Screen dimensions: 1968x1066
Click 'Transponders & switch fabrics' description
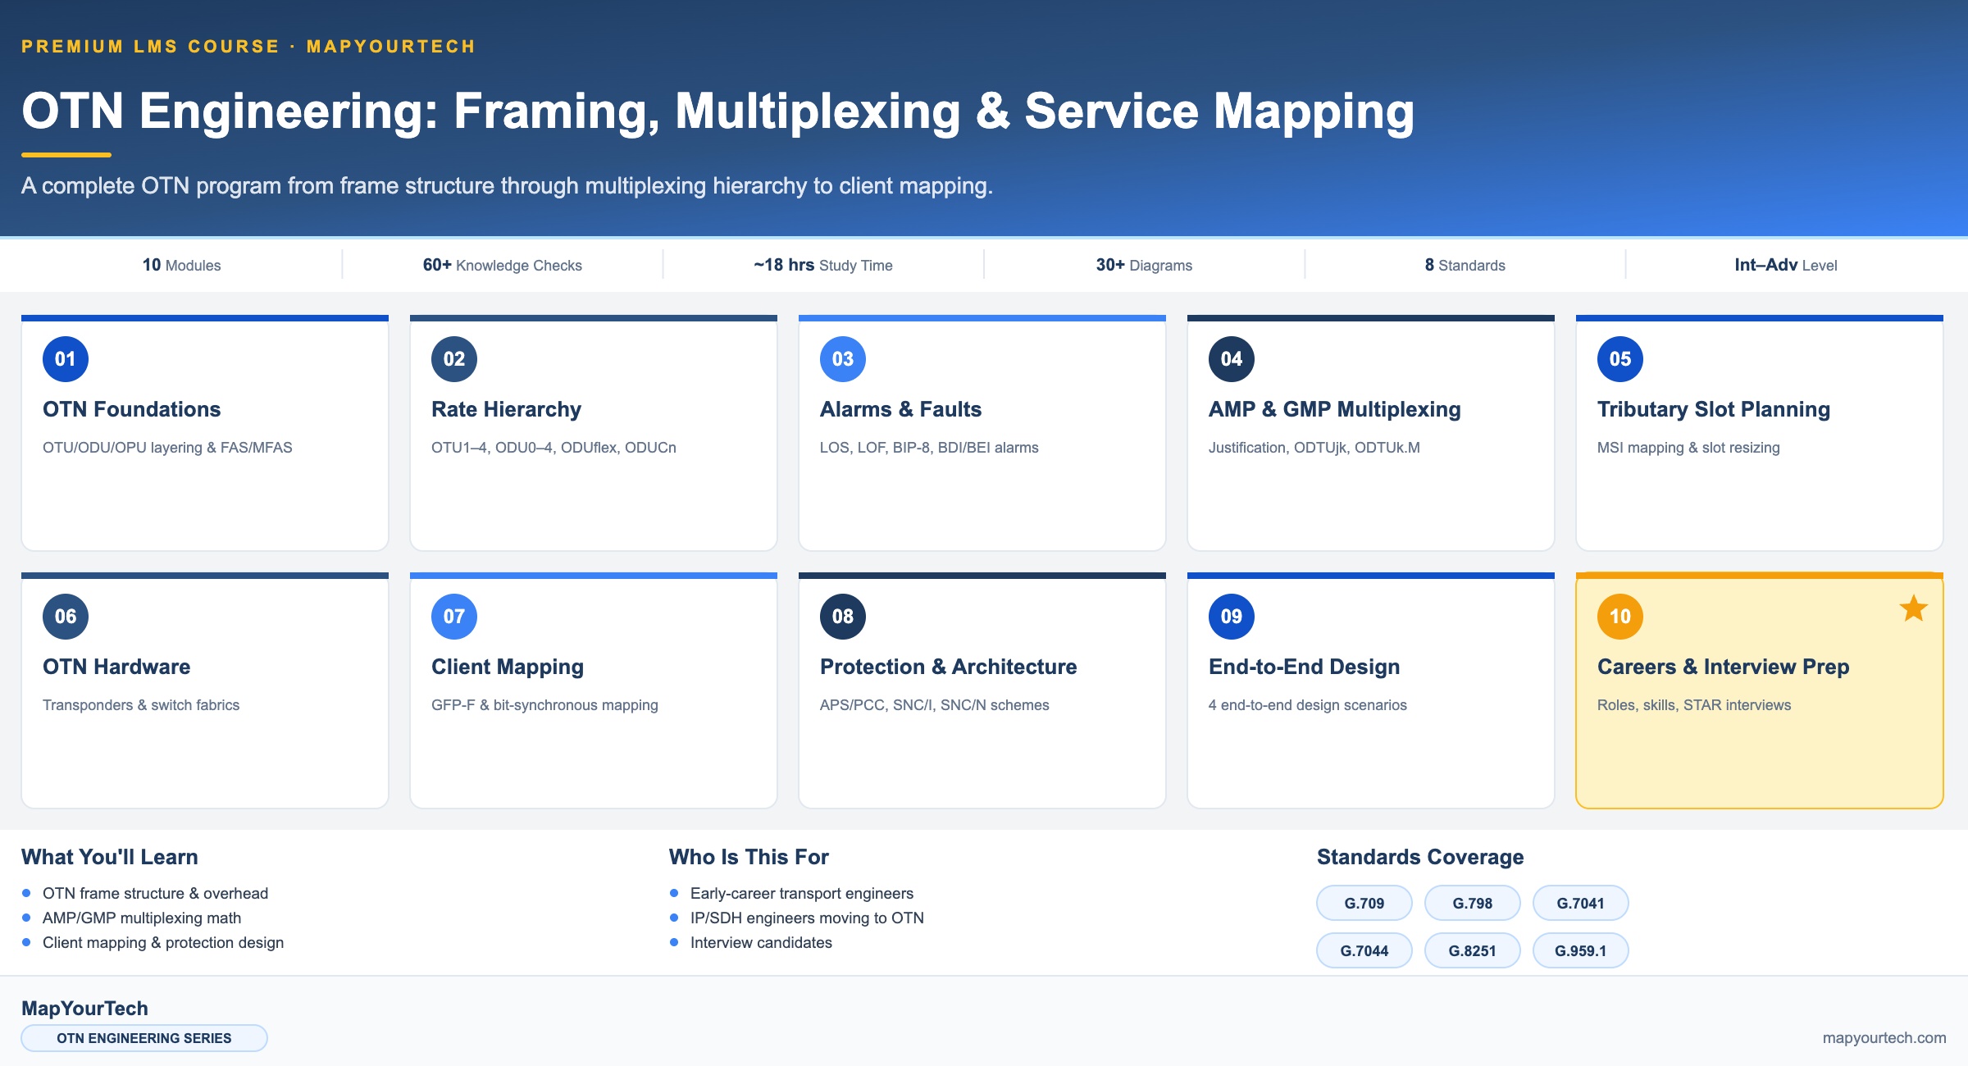tap(141, 705)
